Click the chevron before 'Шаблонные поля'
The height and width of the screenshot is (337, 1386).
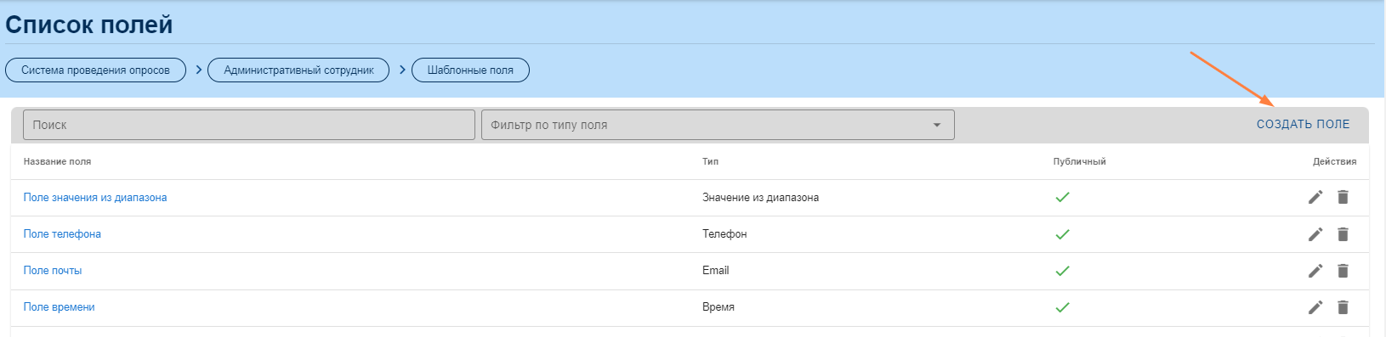click(402, 70)
